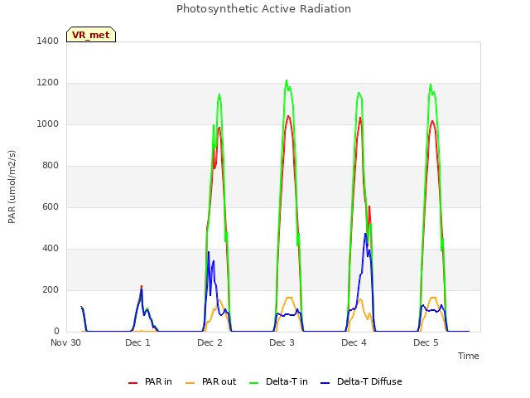Click the Nov 30 x-axis label

66,342
